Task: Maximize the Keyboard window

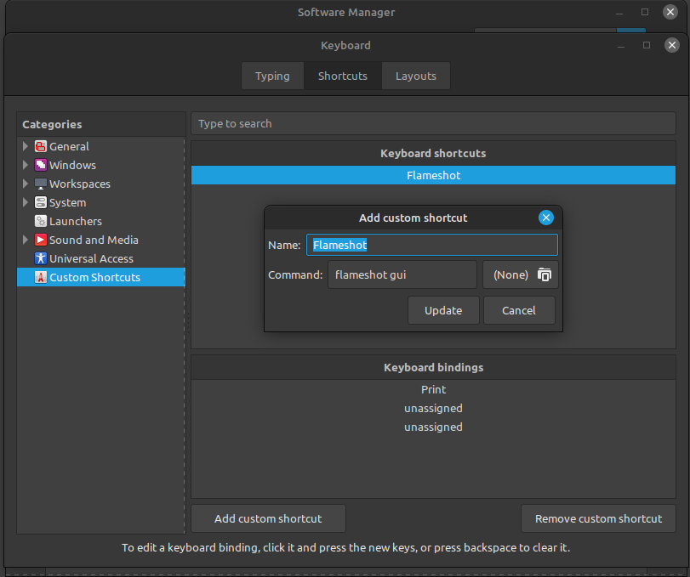Action: tap(647, 45)
